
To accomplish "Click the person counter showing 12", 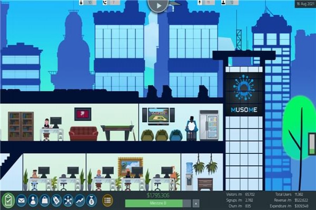I will [x=230, y=3].
